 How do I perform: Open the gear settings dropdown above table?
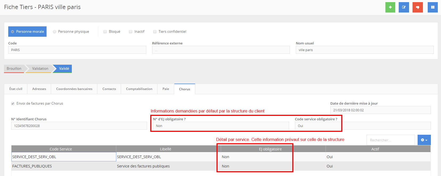[424, 140]
